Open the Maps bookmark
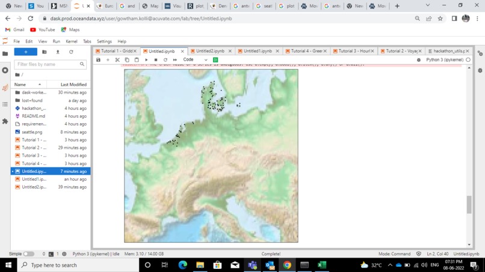485x272 pixels. pyautogui.click(x=70, y=29)
